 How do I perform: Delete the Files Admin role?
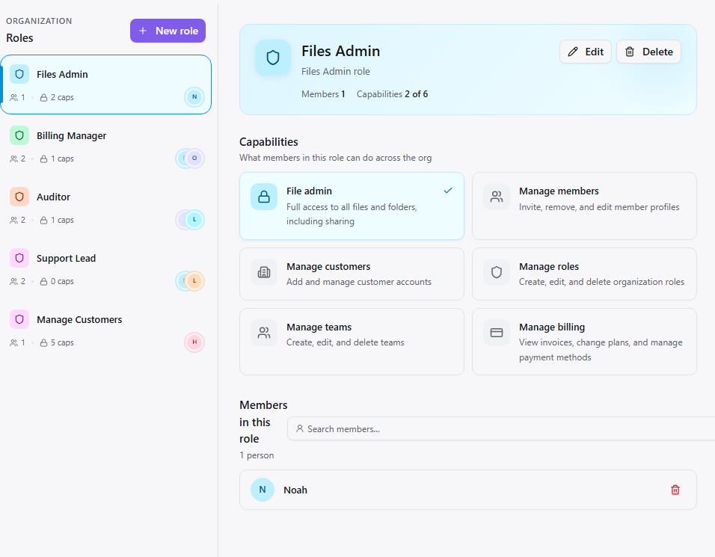click(648, 52)
